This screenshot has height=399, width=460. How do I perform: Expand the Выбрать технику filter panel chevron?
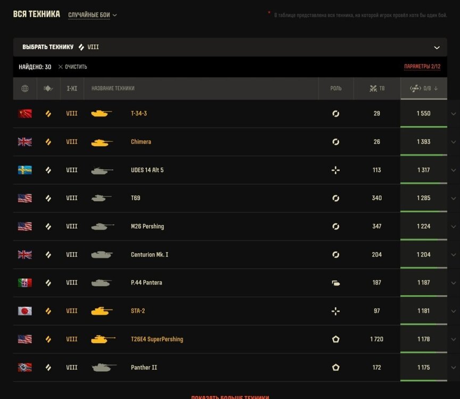437,47
